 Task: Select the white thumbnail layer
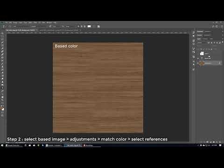202,53
